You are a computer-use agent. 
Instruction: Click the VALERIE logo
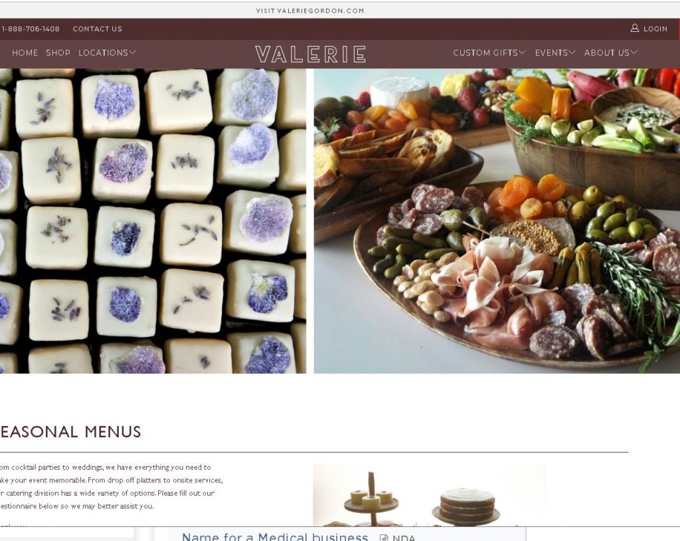pyautogui.click(x=311, y=54)
